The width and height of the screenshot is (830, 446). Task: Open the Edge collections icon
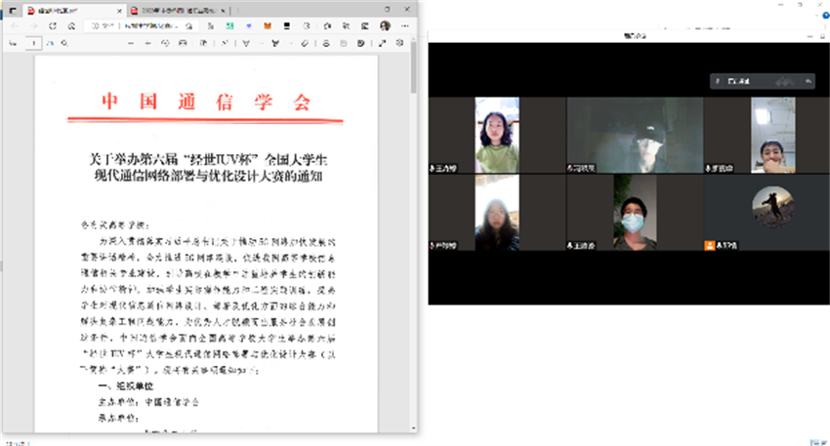tap(365, 26)
